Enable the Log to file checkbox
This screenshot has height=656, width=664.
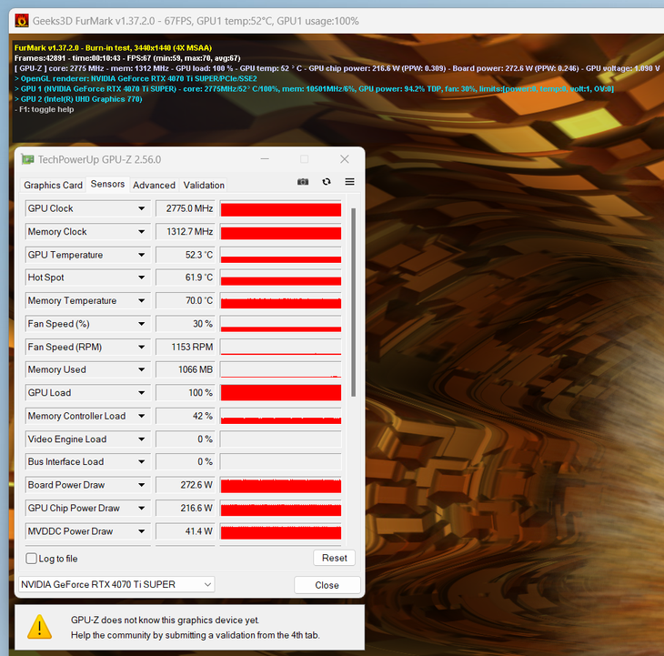31,559
